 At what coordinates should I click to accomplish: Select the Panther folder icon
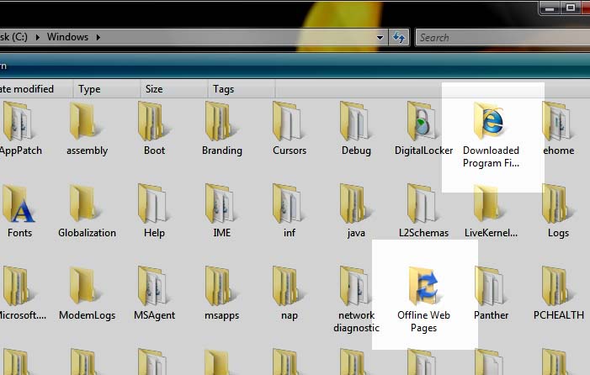491,287
